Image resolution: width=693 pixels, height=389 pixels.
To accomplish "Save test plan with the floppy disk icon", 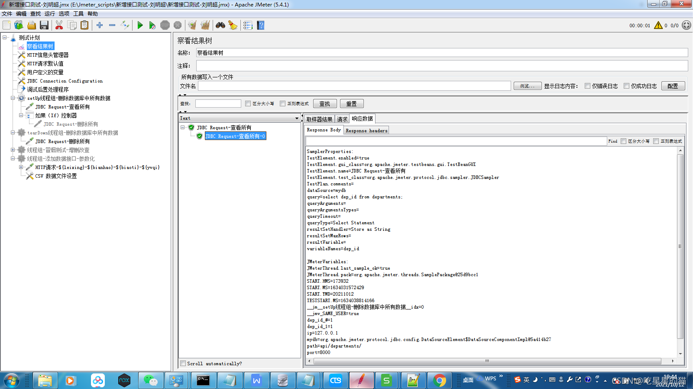I will tap(44, 25).
